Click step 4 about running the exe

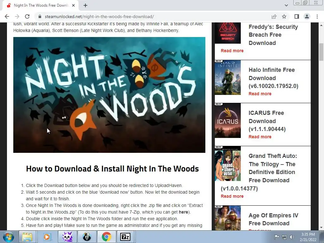102,219
